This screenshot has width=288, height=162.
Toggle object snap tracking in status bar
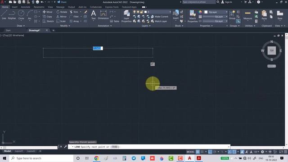point(229,152)
